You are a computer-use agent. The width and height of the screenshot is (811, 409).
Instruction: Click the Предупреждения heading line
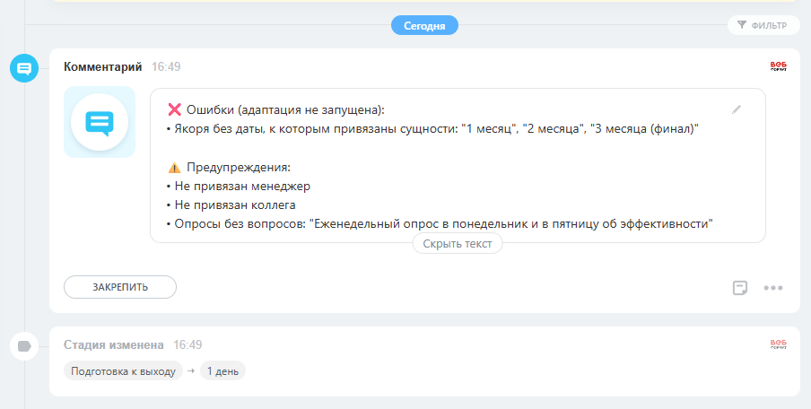tap(239, 167)
